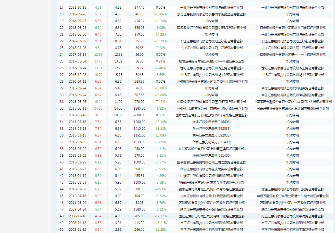Select the discount rate -5.69%

click(161, 75)
